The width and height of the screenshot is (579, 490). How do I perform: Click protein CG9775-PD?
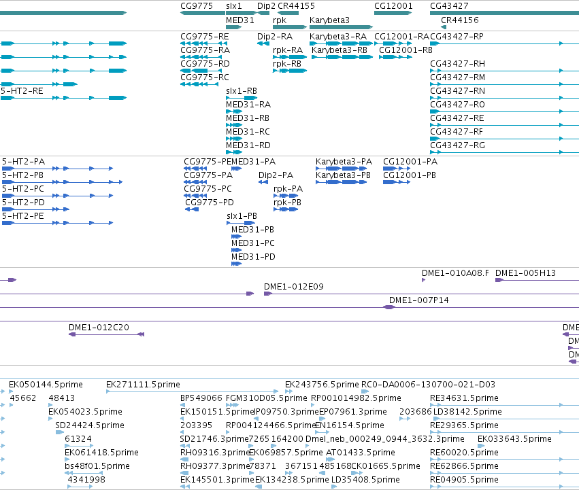coord(210,203)
